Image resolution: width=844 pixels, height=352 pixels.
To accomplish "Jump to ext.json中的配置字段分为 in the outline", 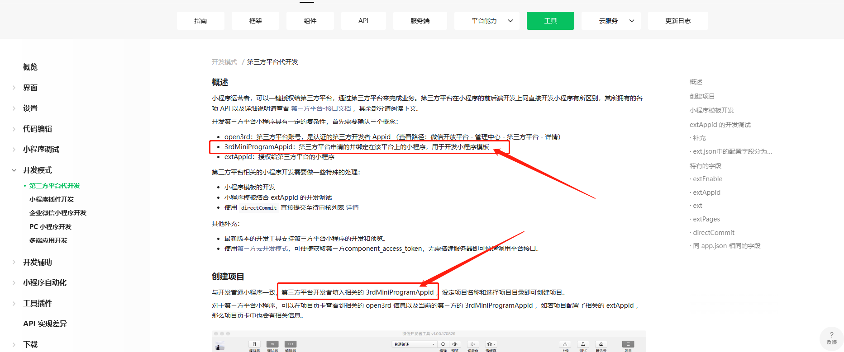I will (x=732, y=151).
